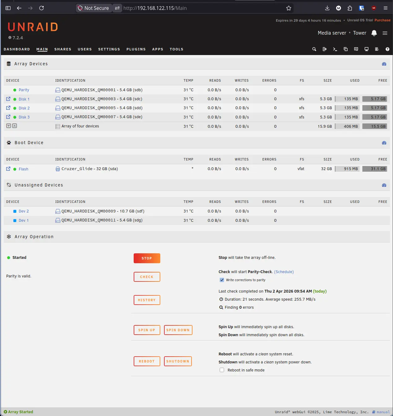This screenshot has height=416, width=393.
Task: Open the Unraid account hamburger menu
Action: coord(385,33)
